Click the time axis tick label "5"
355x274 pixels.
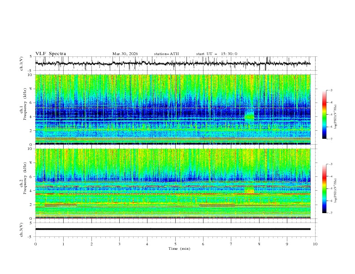[175, 244]
